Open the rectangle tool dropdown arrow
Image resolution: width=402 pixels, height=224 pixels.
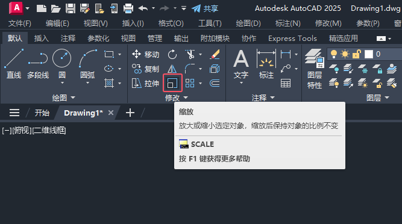click(119, 55)
